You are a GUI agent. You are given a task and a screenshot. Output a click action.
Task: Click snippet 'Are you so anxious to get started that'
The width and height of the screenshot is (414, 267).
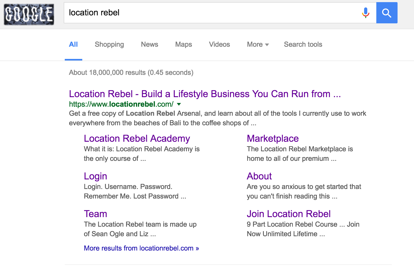coord(304,187)
